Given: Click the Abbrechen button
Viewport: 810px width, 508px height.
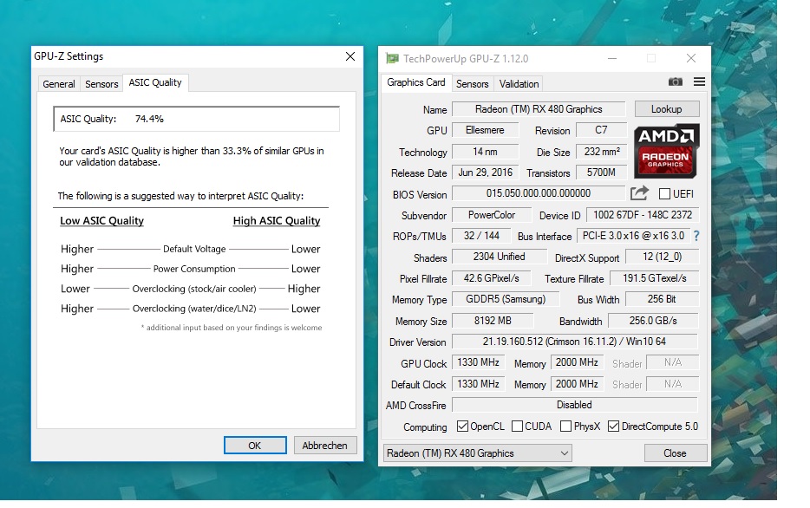Looking at the screenshot, I should [324, 445].
